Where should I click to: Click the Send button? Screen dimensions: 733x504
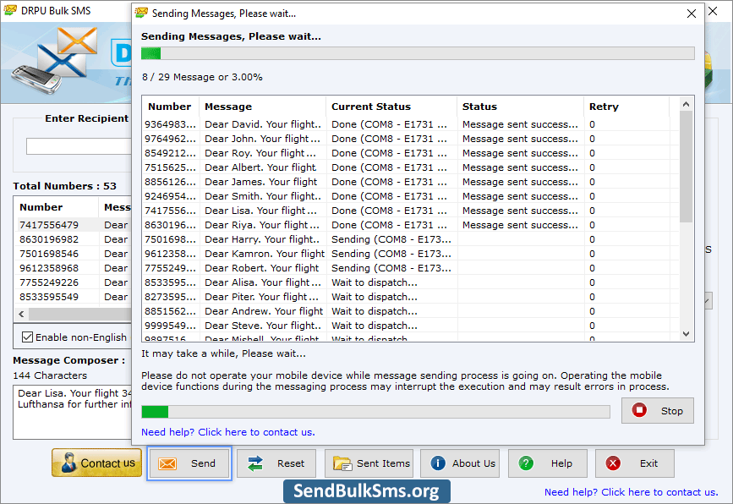pos(189,463)
